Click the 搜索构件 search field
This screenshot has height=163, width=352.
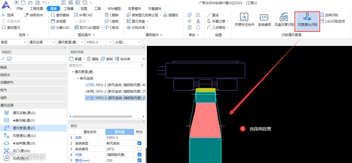click(x=106, y=66)
